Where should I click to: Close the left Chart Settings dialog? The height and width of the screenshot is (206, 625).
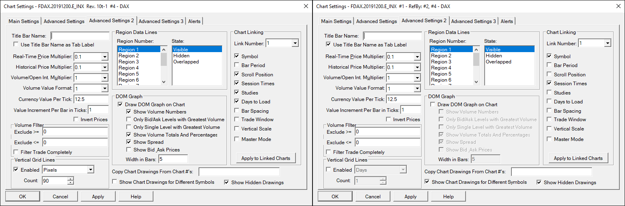click(306, 6)
